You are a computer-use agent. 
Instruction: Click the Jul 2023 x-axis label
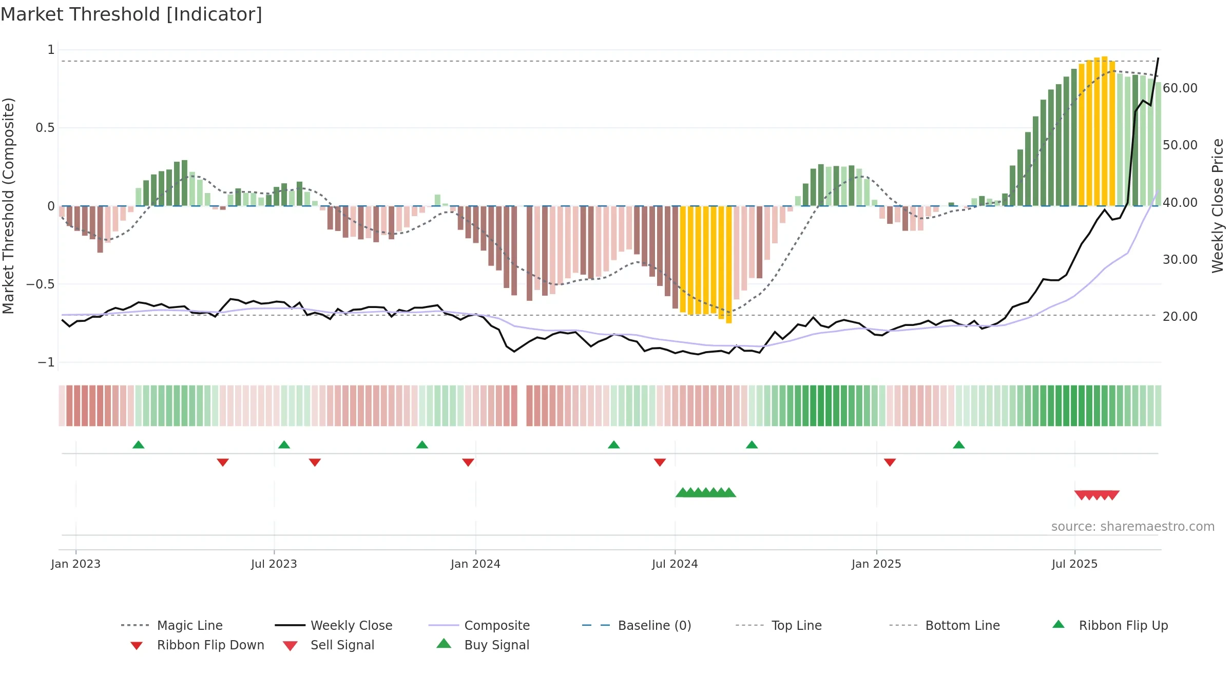(x=274, y=564)
